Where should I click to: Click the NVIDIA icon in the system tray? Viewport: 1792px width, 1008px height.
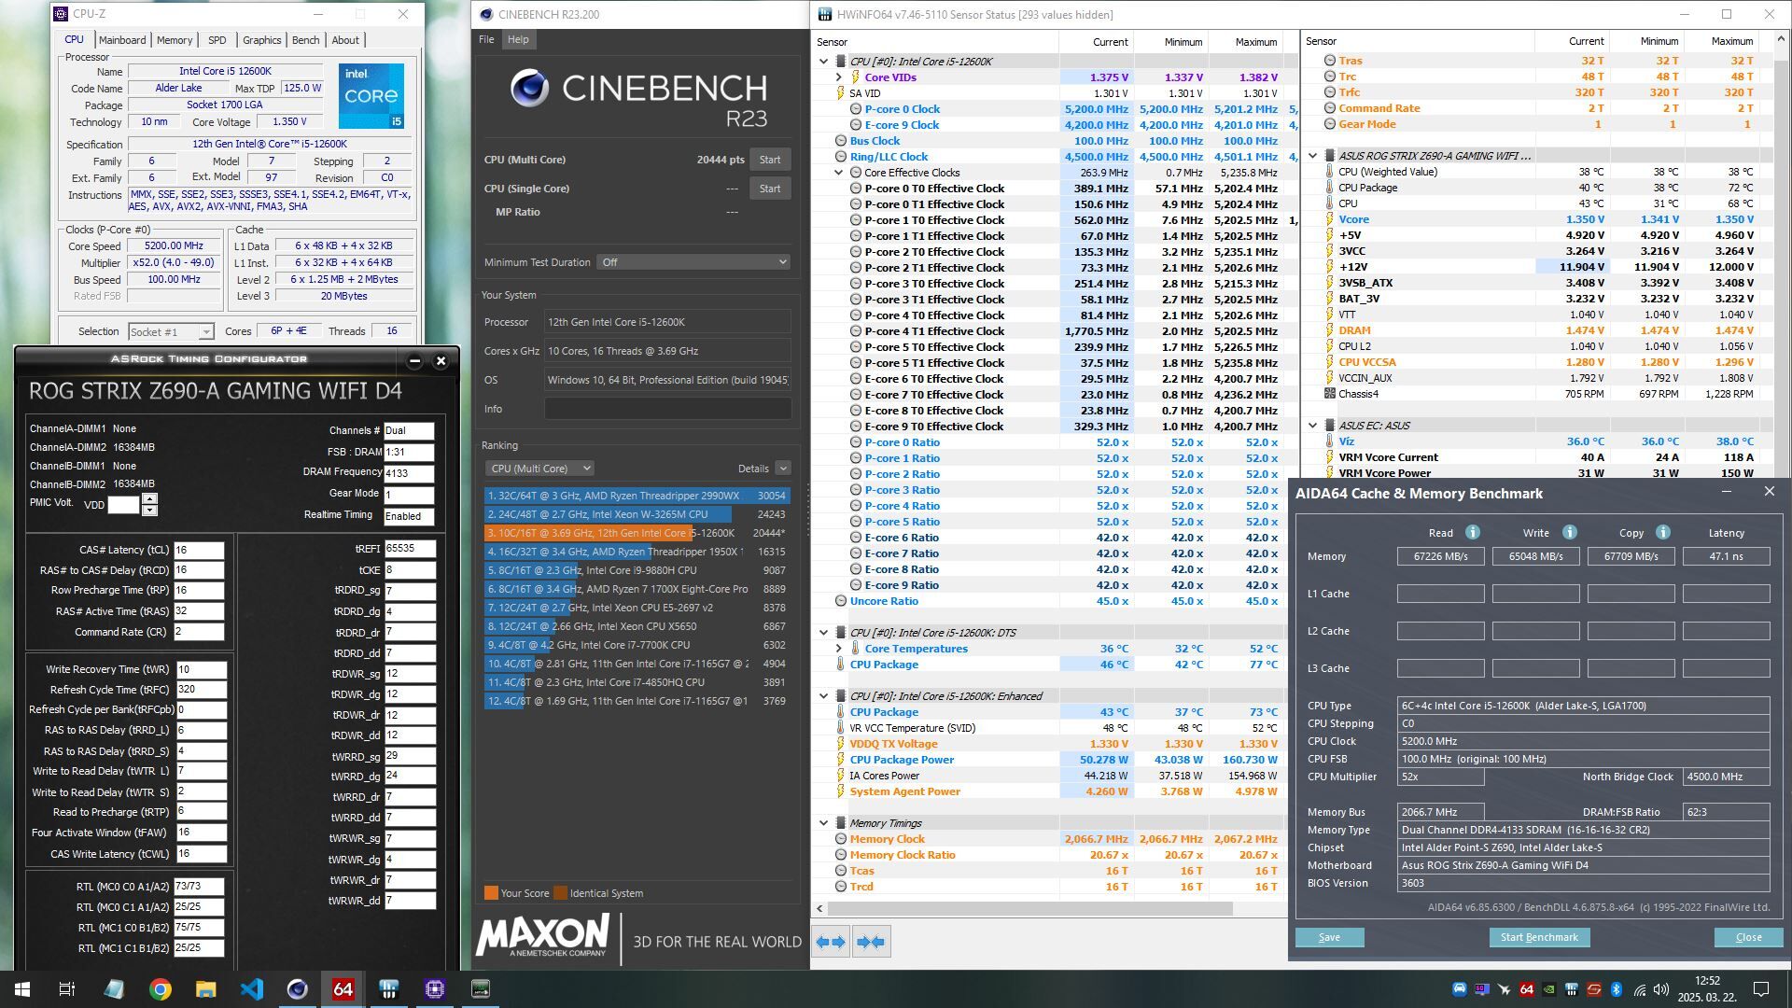(x=1549, y=989)
